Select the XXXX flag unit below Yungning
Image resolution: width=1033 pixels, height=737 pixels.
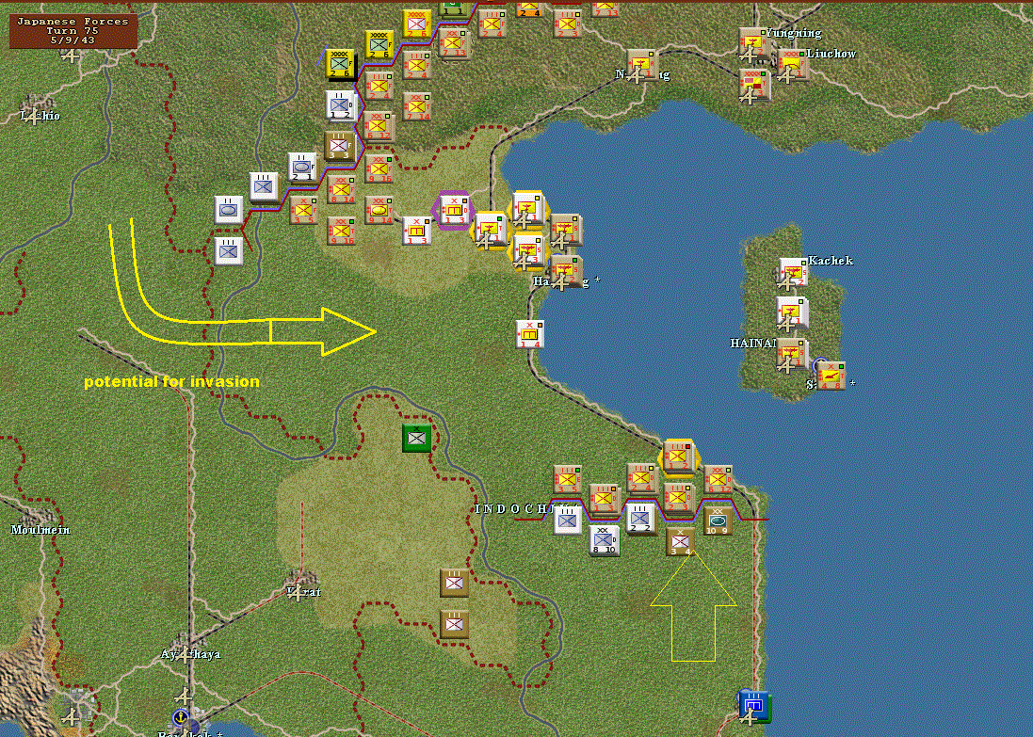[x=754, y=86]
